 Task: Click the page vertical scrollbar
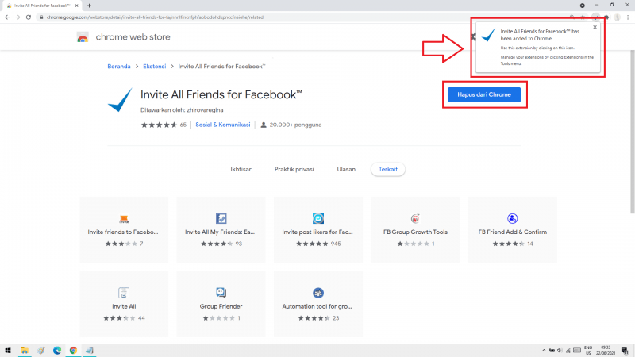pos(632,132)
